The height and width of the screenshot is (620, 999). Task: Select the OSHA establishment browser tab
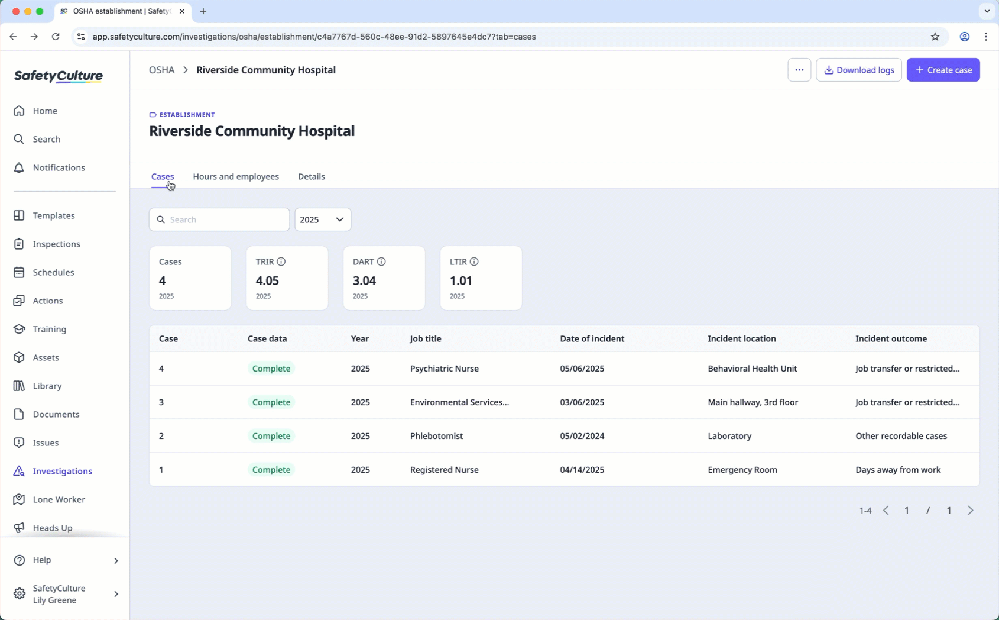[x=121, y=11]
